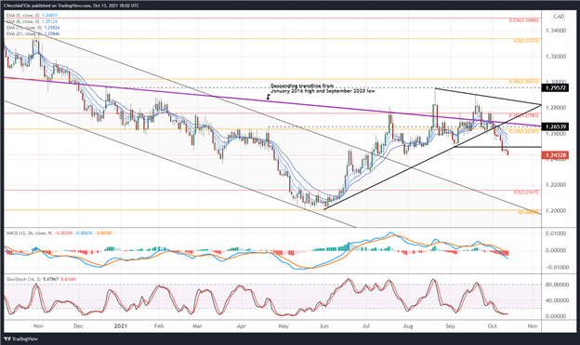Click the Jun label on time axis
Screen dimensions: 580x345
pos(323,326)
